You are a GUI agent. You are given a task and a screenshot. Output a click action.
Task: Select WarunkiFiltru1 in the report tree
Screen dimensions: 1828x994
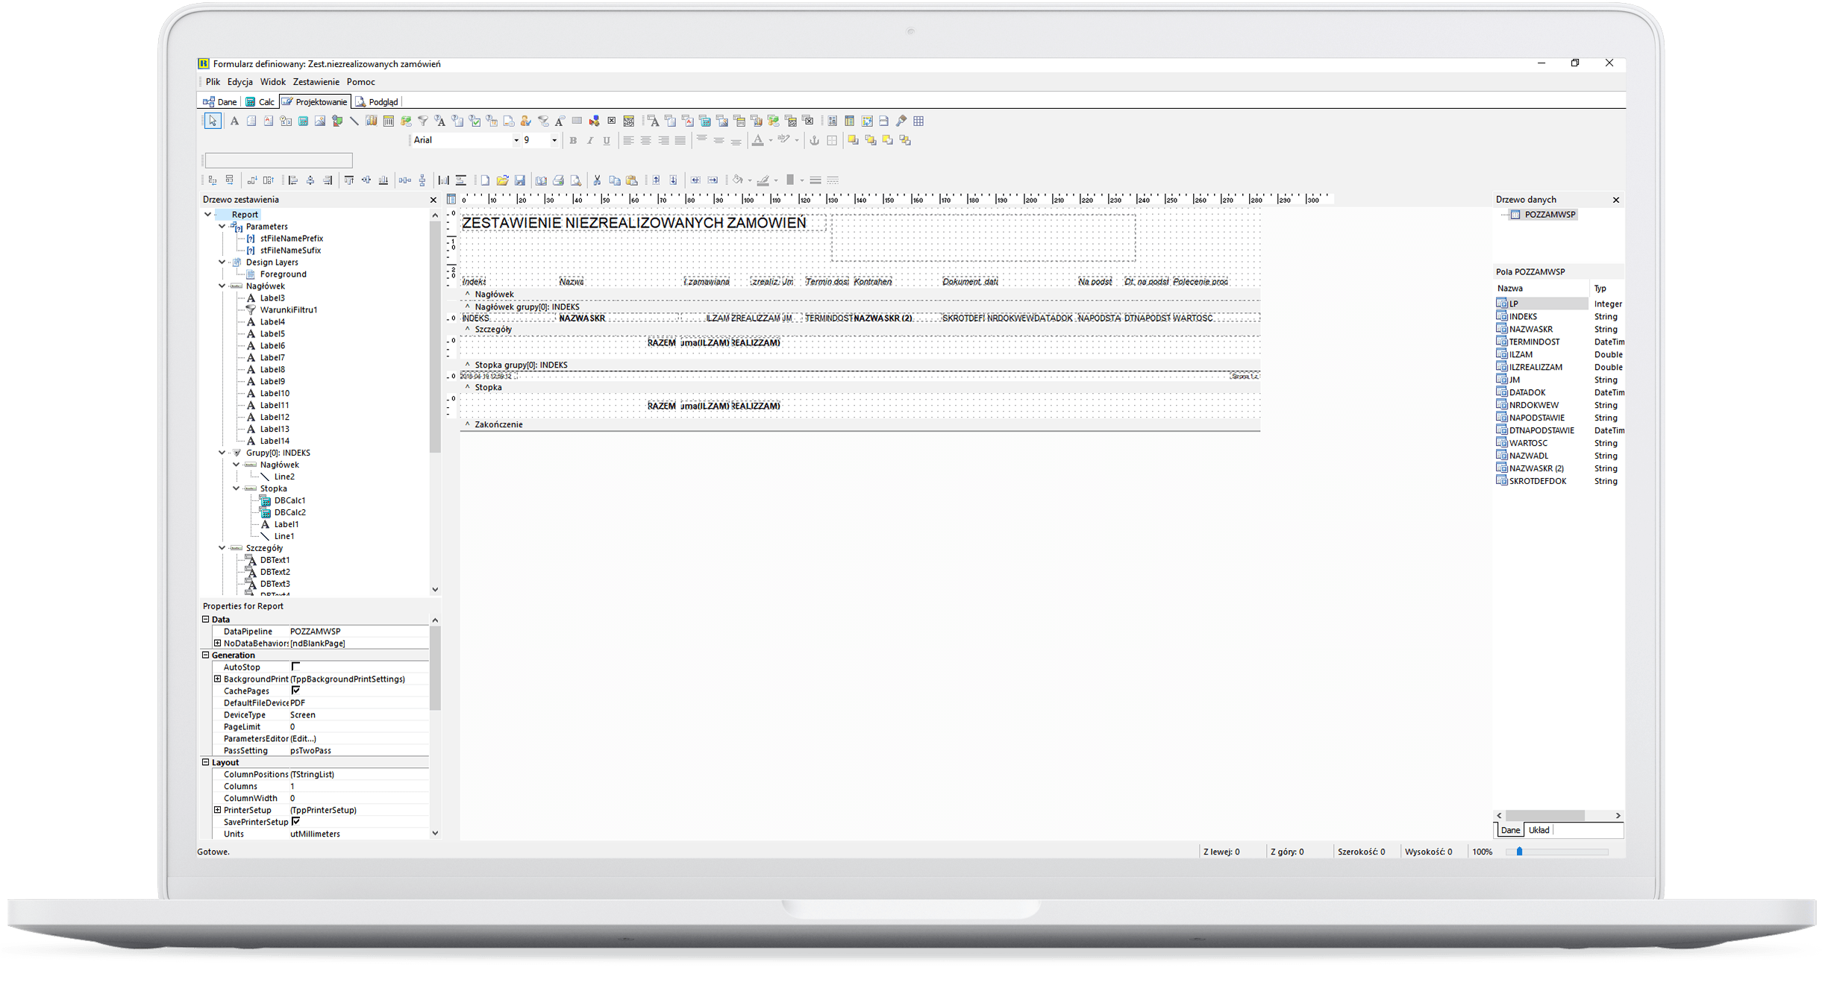[x=288, y=309]
